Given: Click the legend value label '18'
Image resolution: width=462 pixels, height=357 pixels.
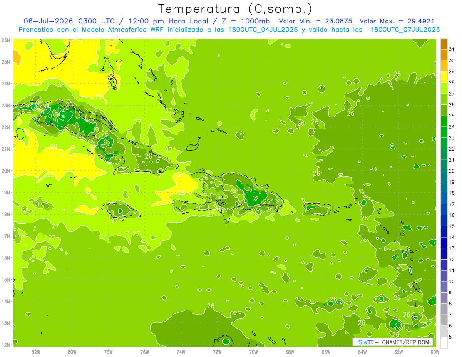Looking at the screenshot, I should point(452,193).
